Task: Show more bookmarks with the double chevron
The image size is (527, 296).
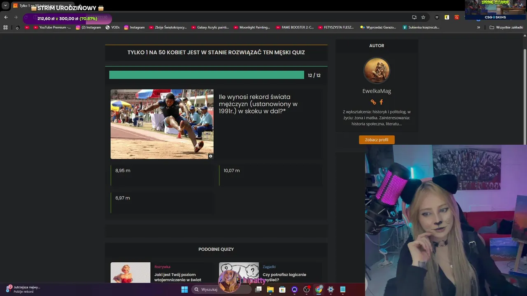Action: pyautogui.click(x=478, y=28)
